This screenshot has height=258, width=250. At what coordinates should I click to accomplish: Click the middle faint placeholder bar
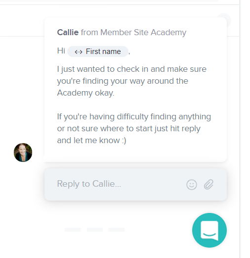[95, 230]
